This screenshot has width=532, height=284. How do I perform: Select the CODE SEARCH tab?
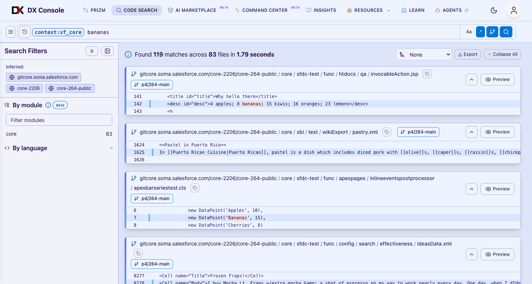(x=137, y=10)
